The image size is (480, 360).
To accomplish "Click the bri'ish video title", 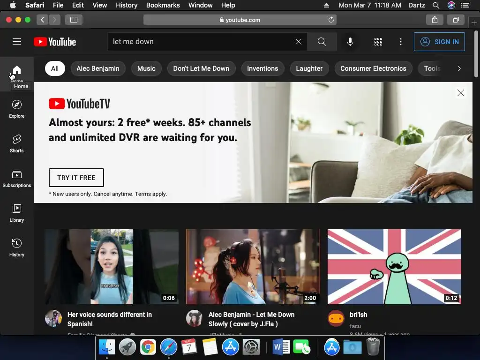I will pyautogui.click(x=358, y=315).
